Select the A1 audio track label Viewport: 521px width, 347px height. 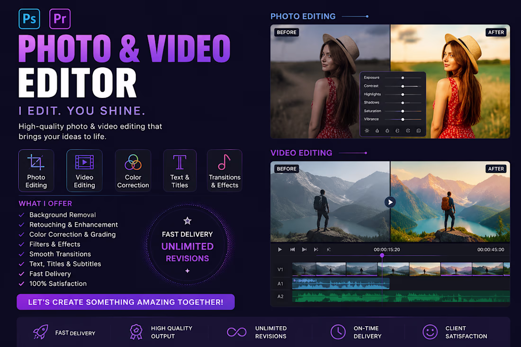click(280, 284)
